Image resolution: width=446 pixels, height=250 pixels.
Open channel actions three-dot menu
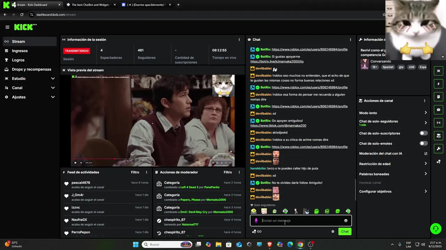point(424,101)
